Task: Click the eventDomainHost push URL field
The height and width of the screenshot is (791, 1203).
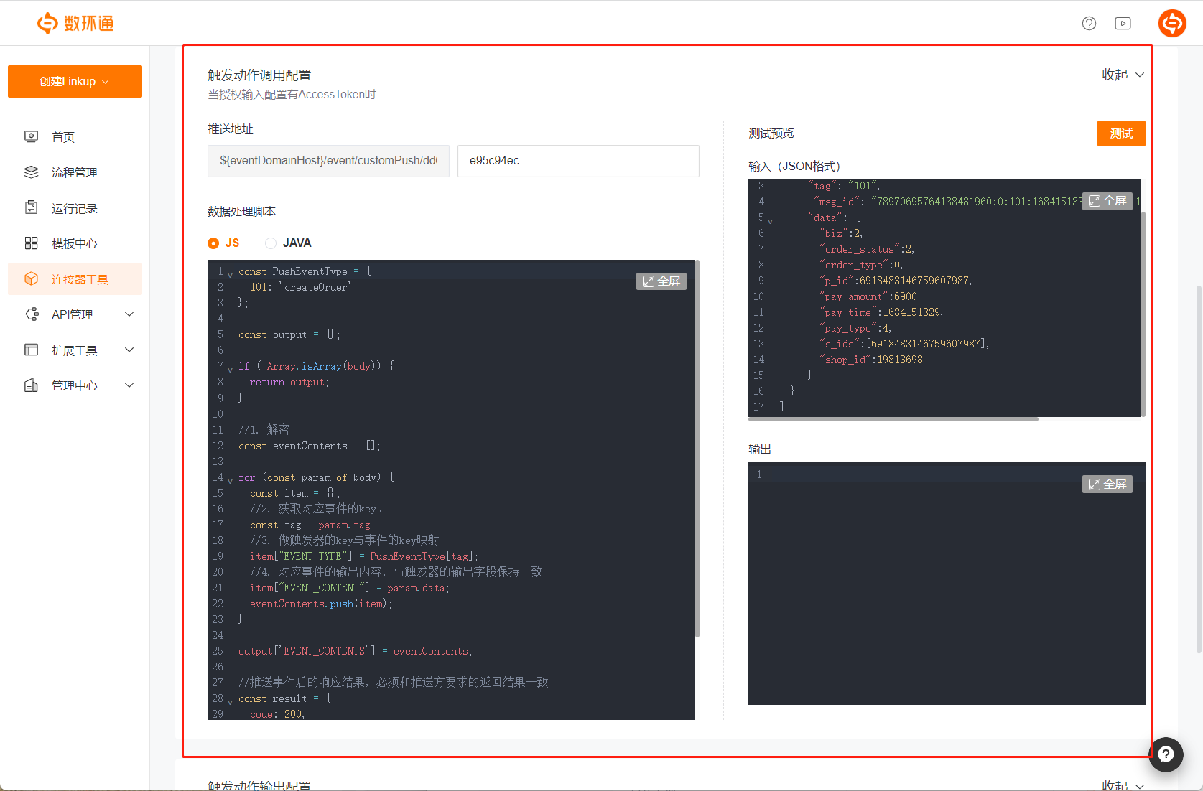Action: click(328, 161)
